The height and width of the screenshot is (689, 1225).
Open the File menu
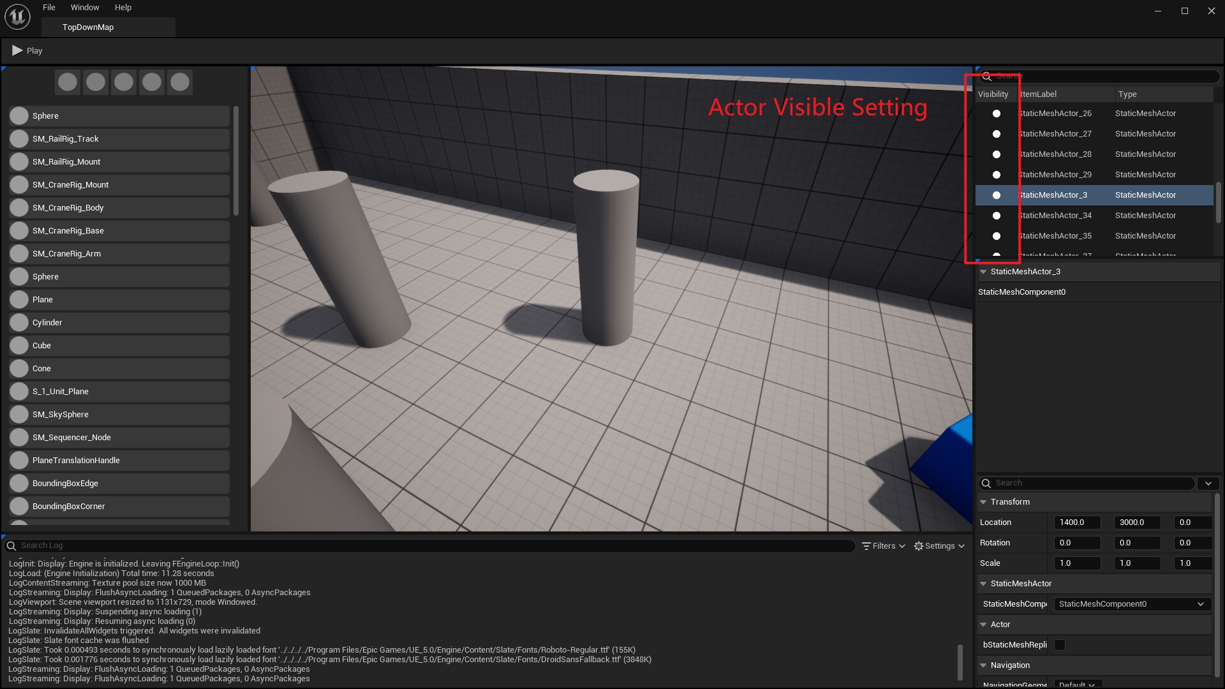49,8
